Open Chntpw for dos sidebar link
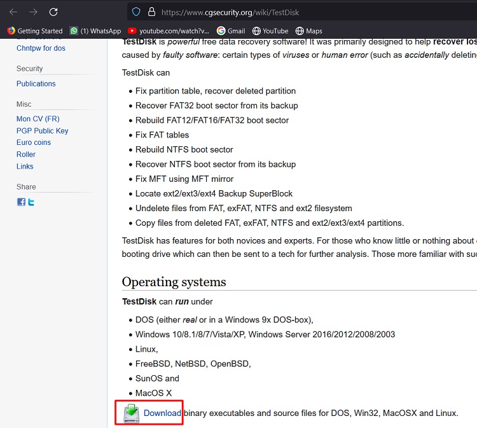 pyautogui.click(x=41, y=48)
